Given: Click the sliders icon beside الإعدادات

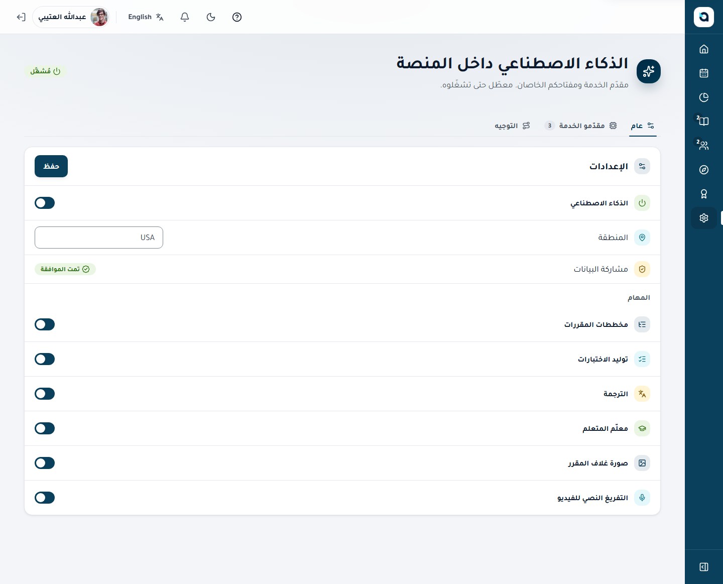Looking at the screenshot, I should pyautogui.click(x=642, y=166).
